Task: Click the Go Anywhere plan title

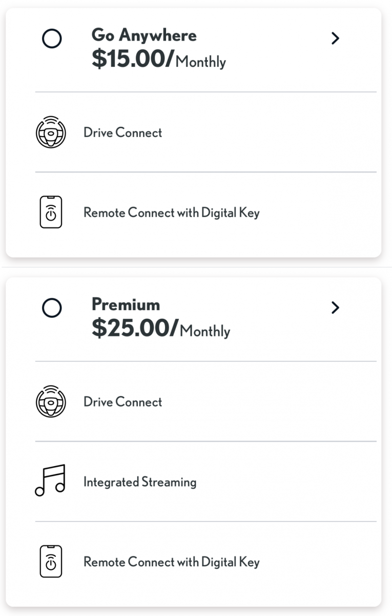Action: coord(143,35)
